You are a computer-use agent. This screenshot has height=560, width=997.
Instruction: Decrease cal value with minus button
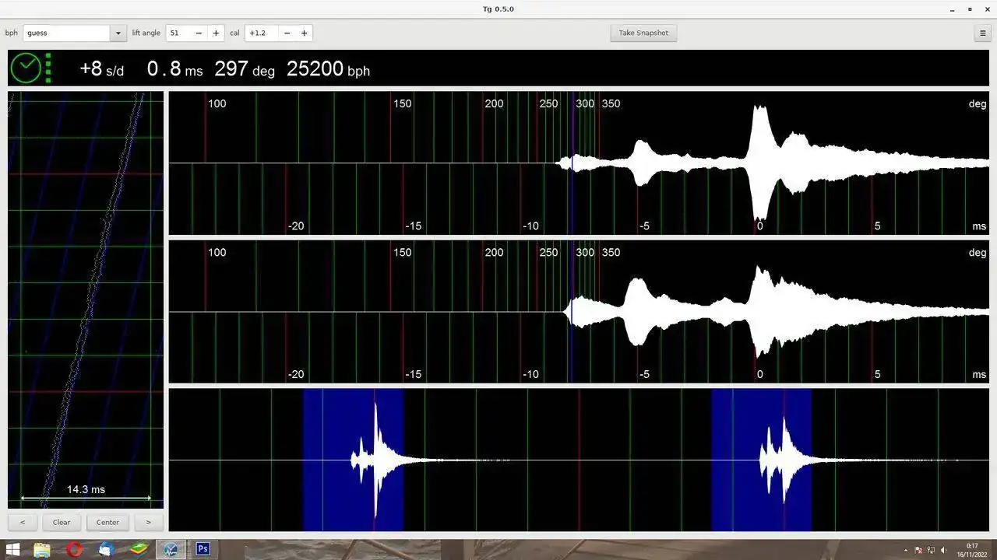click(x=287, y=33)
